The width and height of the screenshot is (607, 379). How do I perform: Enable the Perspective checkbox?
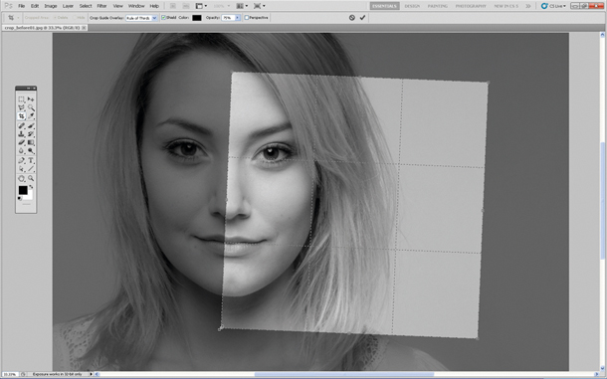pos(247,18)
